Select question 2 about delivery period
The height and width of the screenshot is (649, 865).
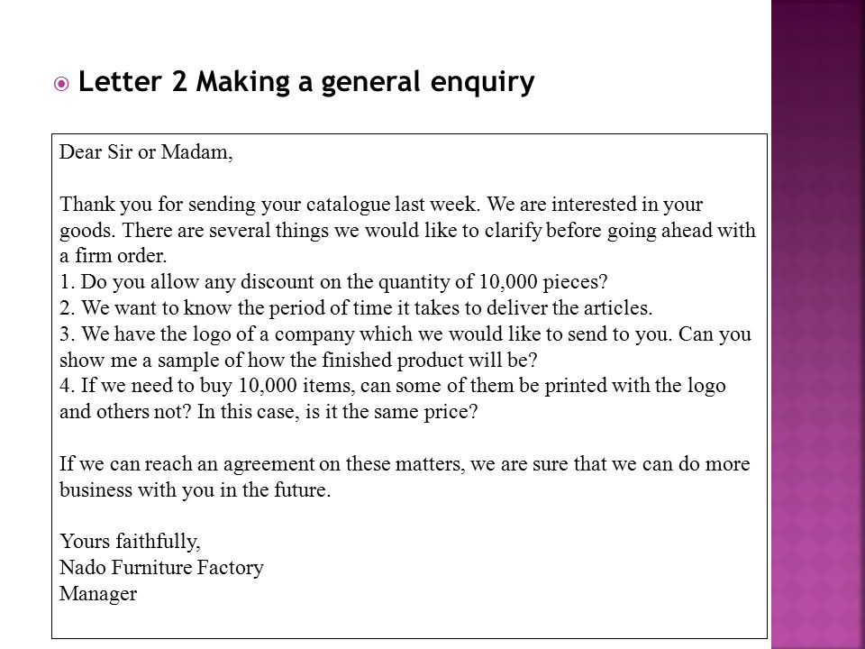coord(356,308)
